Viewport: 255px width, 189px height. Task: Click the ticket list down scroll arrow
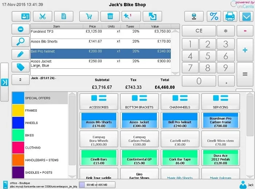[175, 73]
